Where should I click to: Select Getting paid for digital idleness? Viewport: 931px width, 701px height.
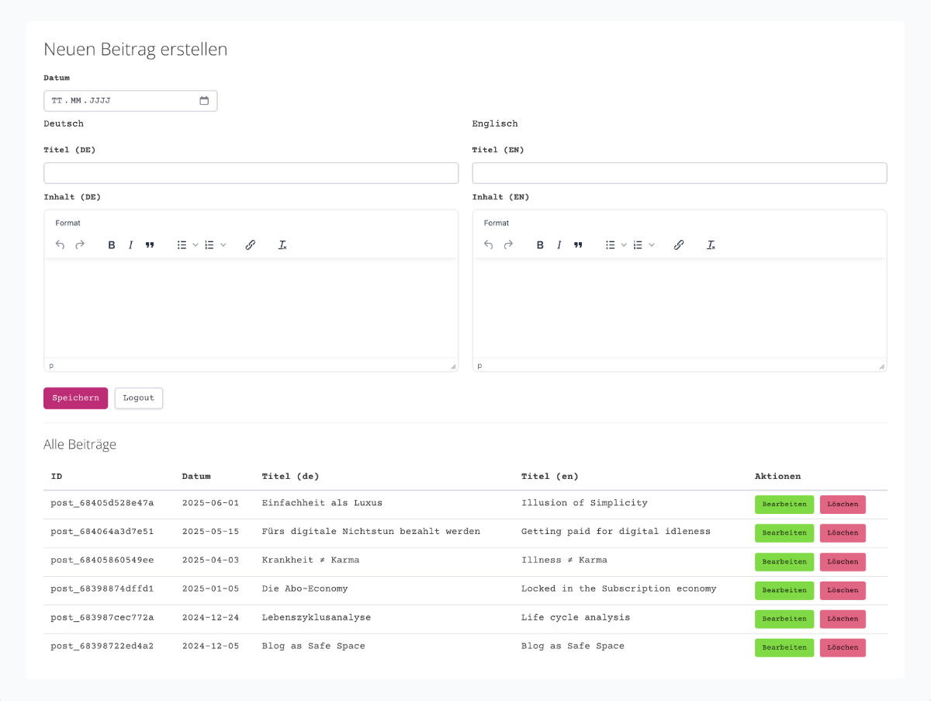coord(616,532)
